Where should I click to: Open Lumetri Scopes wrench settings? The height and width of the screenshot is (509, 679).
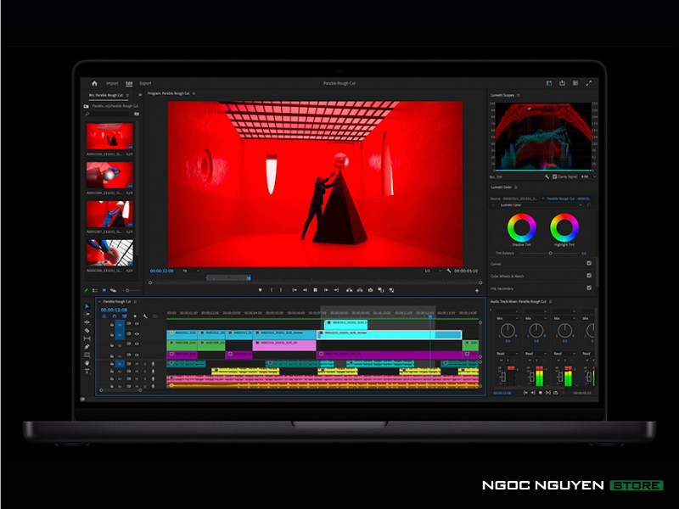pyautogui.click(x=547, y=176)
